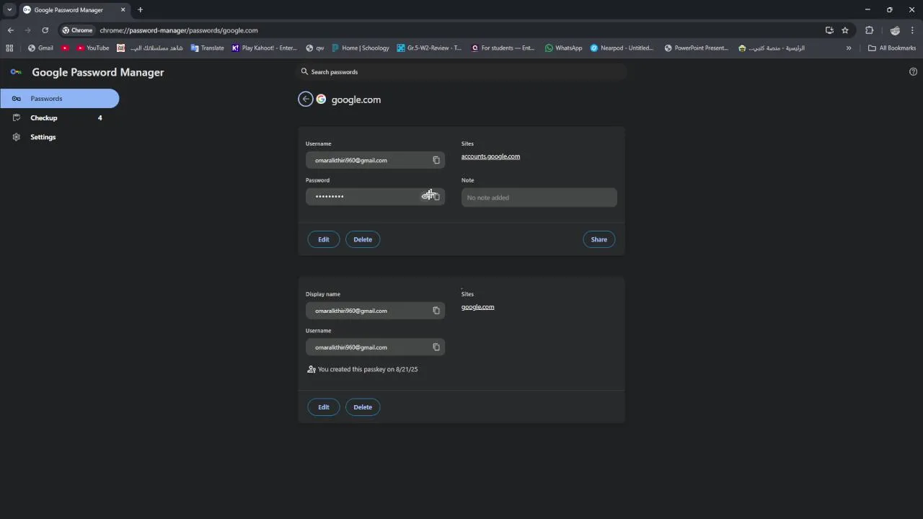Click the first card's username email text
The width and height of the screenshot is (923, 519).
click(351, 161)
